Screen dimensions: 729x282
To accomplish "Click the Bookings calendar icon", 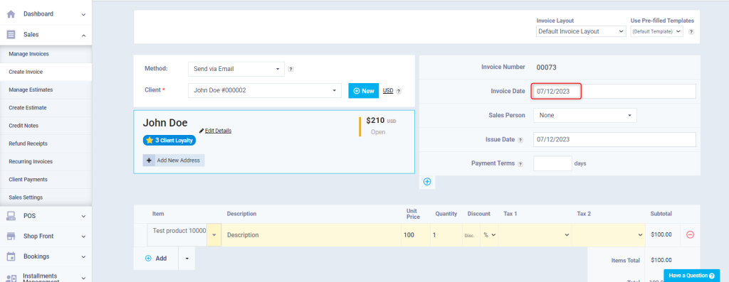I will coord(11,256).
